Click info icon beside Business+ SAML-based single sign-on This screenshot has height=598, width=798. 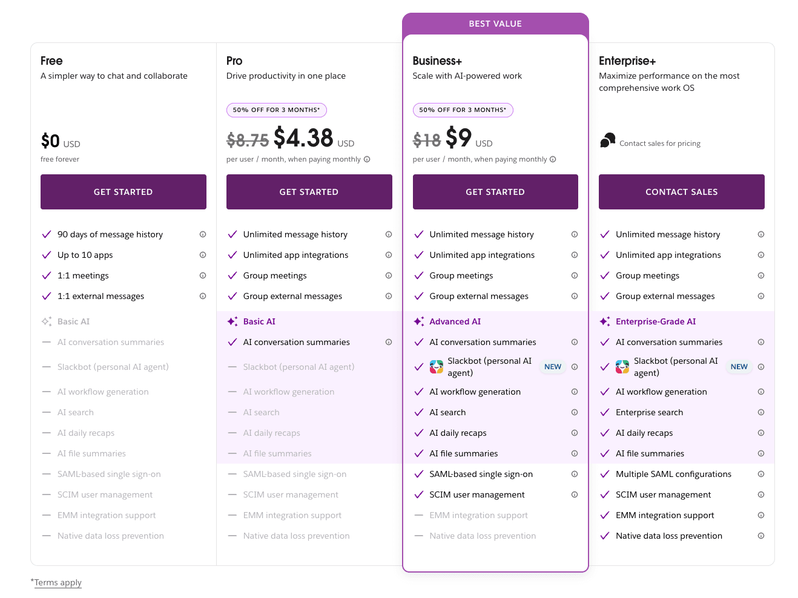575,474
